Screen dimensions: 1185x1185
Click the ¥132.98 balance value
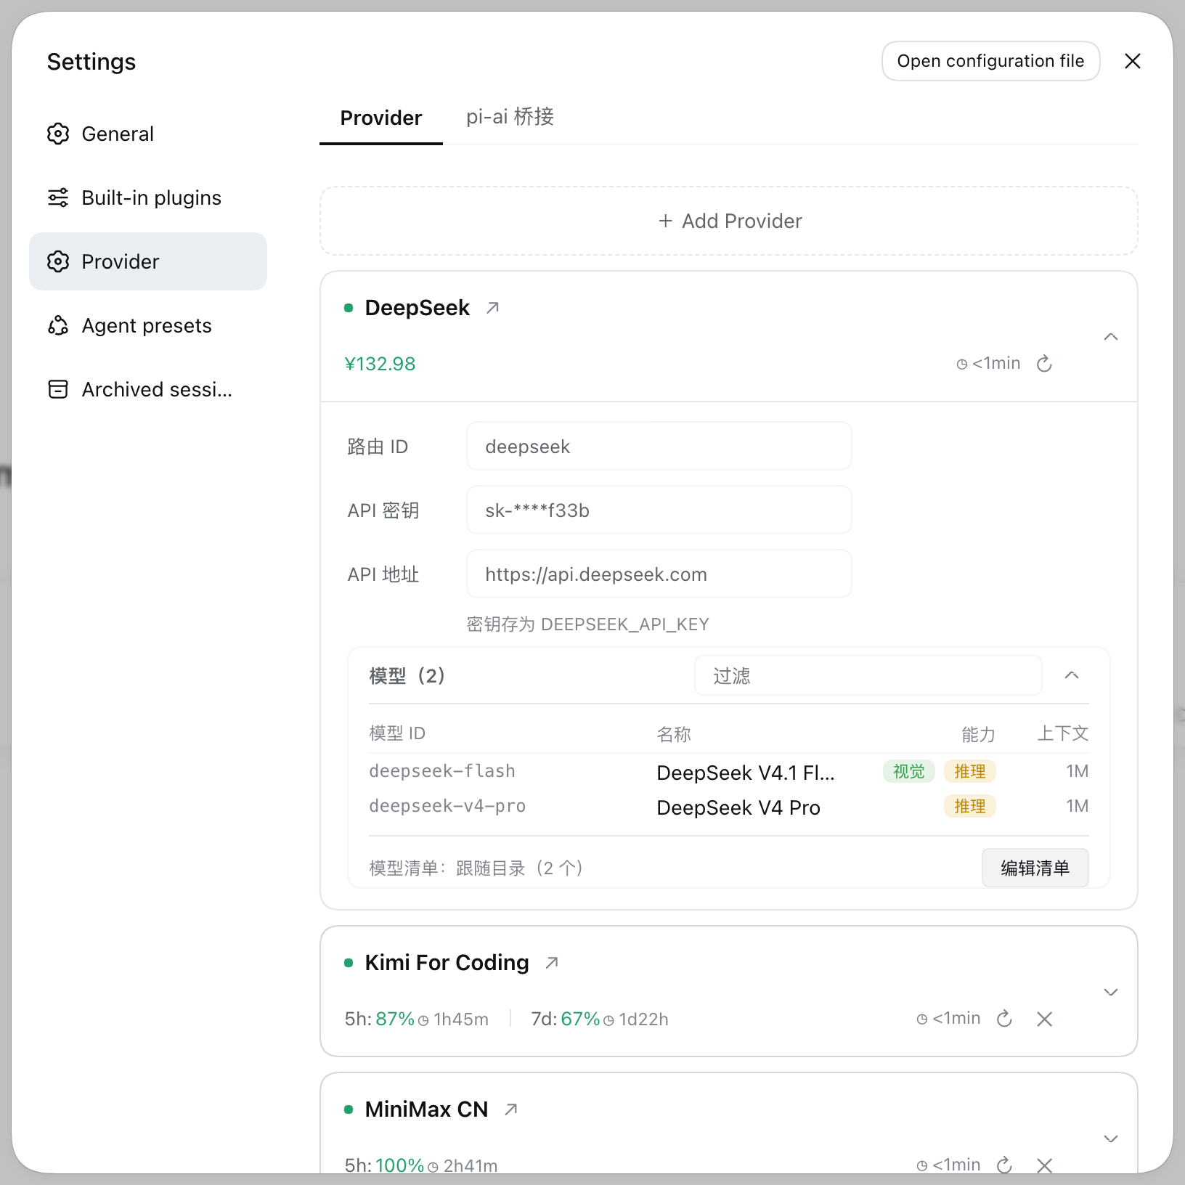(x=380, y=364)
